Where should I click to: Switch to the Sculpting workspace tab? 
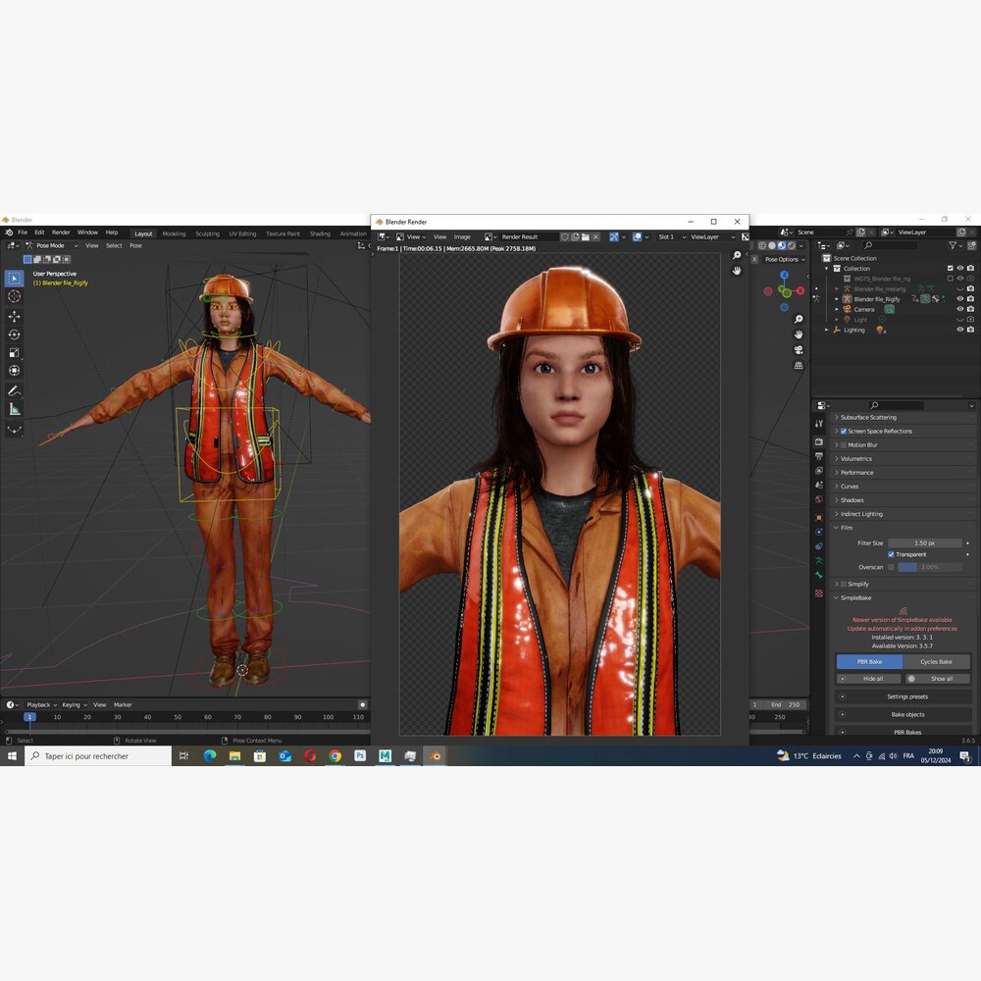(x=207, y=233)
